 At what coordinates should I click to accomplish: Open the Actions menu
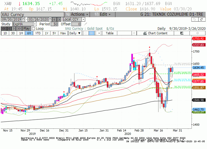(x=77, y=14)
